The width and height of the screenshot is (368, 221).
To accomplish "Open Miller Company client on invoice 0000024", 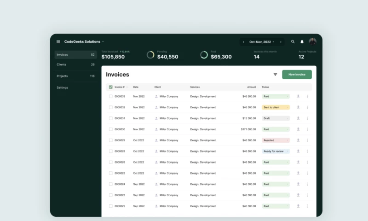I will [169, 184].
